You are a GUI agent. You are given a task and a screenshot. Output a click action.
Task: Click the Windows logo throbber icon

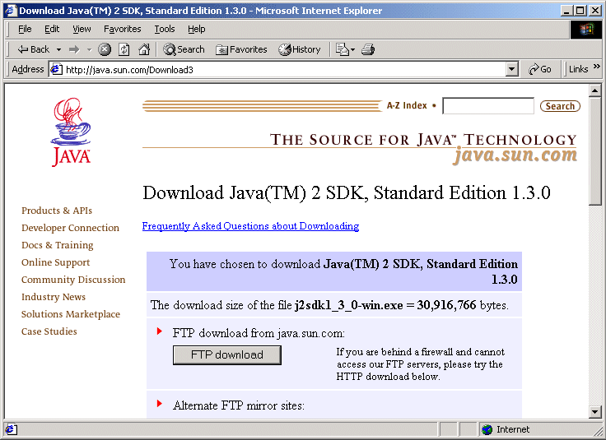(586, 30)
